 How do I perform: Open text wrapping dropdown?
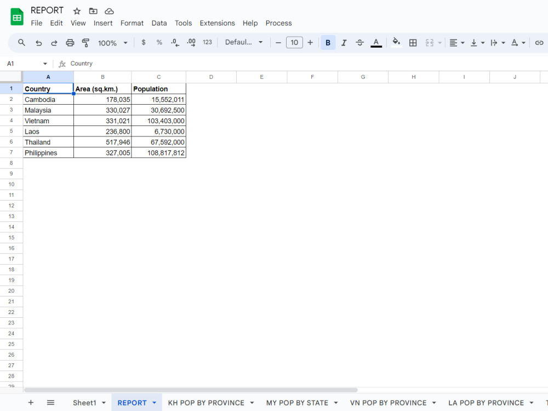pyautogui.click(x=498, y=43)
